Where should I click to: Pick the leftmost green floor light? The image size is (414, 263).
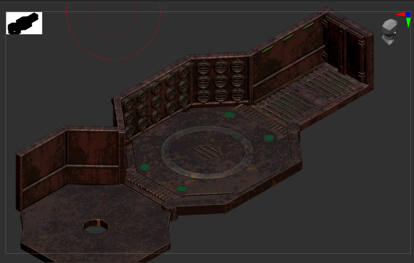pyautogui.click(x=145, y=167)
